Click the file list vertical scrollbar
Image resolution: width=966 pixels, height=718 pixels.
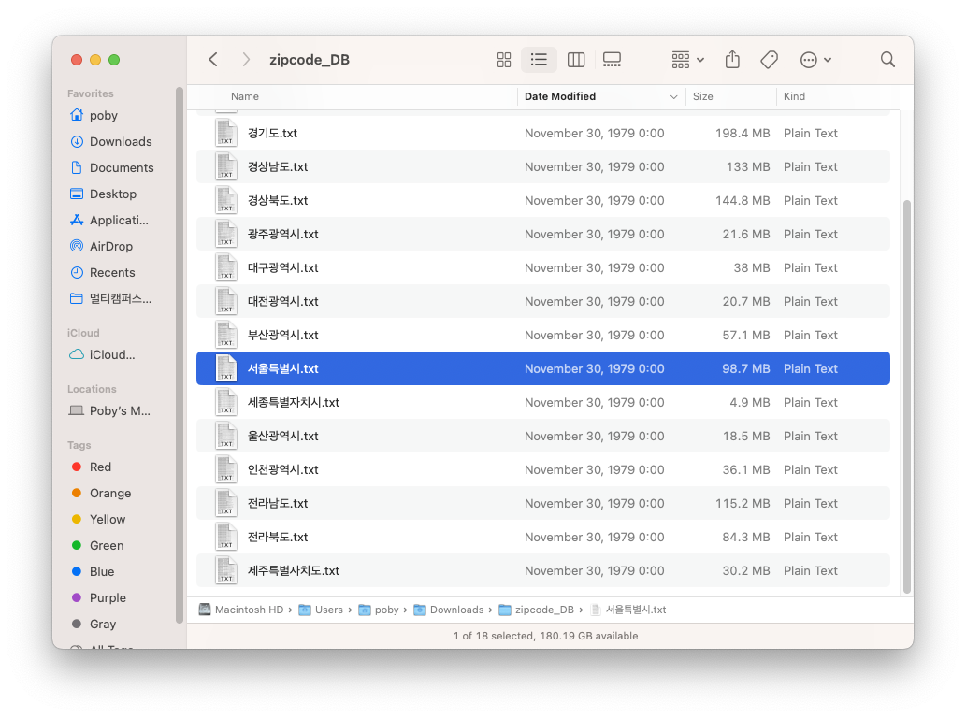pyautogui.click(x=907, y=396)
